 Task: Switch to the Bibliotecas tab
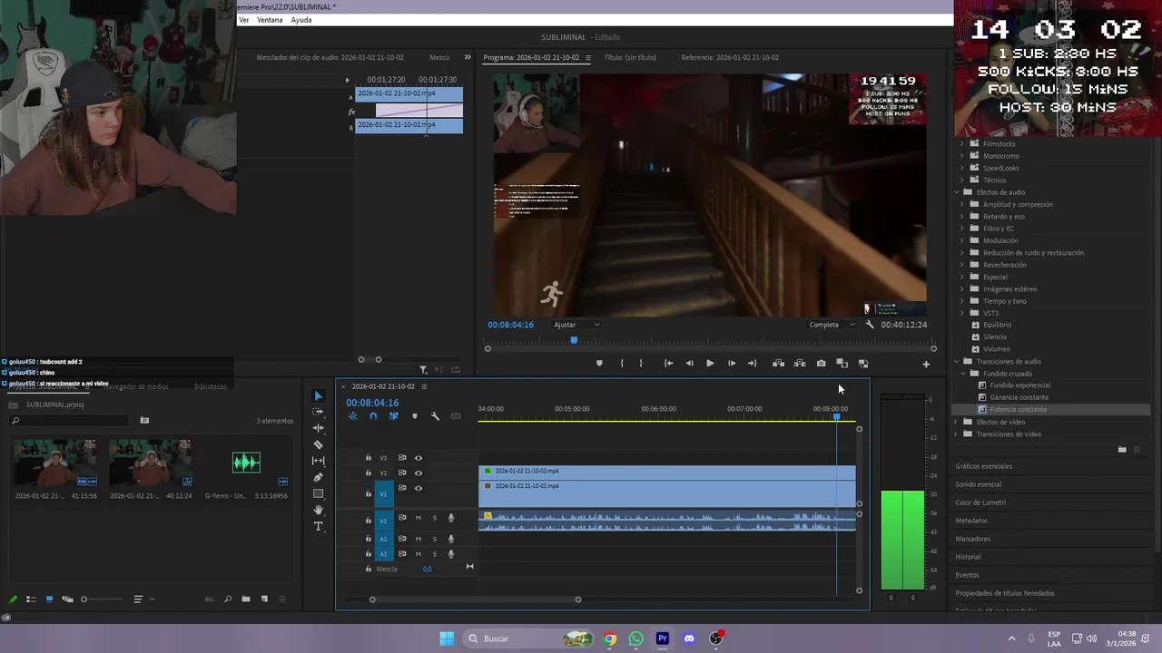pos(210,386)
